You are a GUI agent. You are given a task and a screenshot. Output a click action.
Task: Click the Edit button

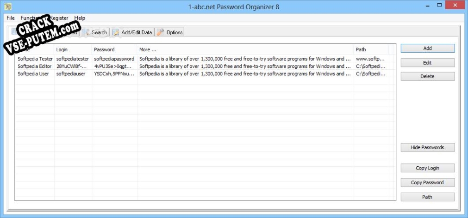[x=427, y=62]
